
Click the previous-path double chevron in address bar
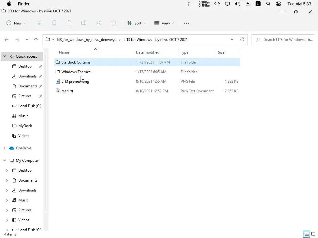[x=53, y=39]
